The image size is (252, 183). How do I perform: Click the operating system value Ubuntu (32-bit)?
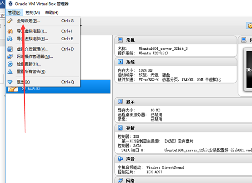[153, 53]
